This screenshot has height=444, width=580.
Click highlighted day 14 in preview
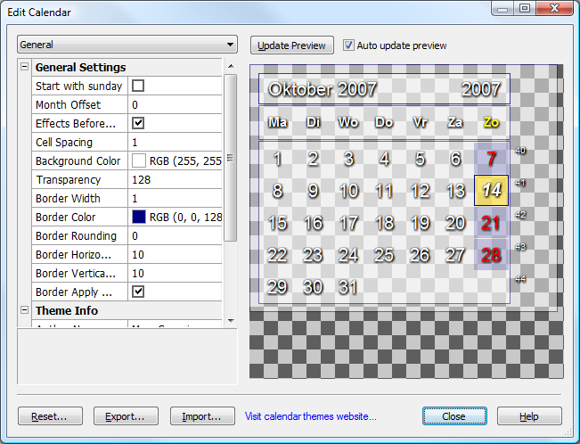tap(491, 190)
